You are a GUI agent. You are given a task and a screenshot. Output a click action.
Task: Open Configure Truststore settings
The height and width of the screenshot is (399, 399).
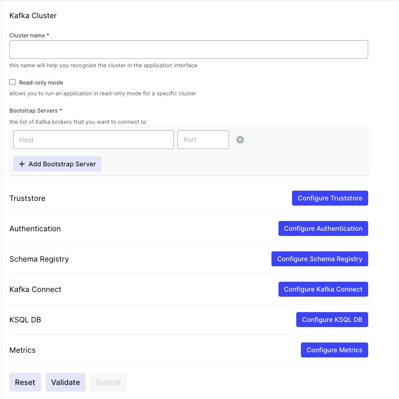coord(330,198)
